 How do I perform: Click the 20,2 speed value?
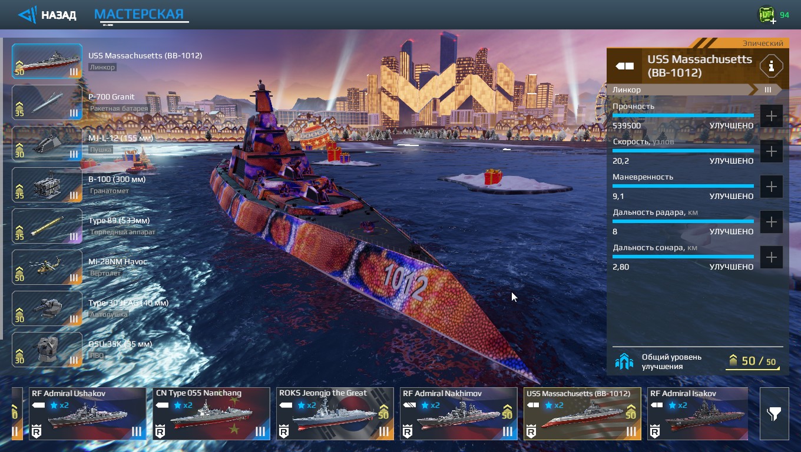click(621, 161)
